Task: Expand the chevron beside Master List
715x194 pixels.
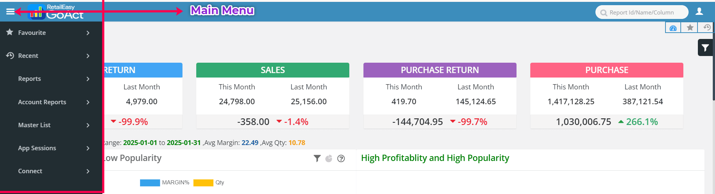Action: pos(88,125)
